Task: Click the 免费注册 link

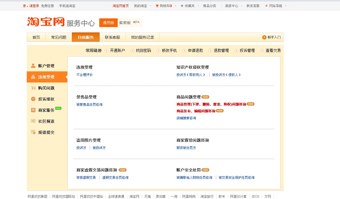Action: [48, 6]
